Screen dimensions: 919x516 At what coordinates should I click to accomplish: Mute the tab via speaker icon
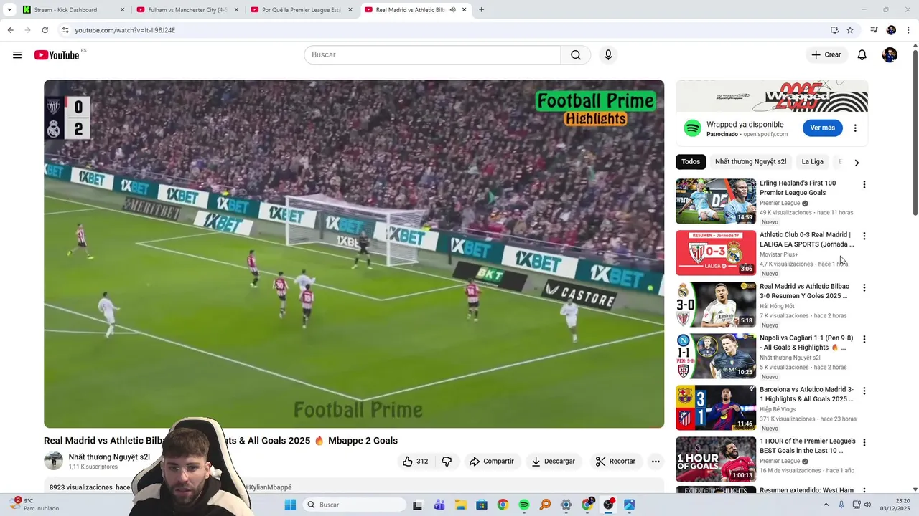(452, 10)
